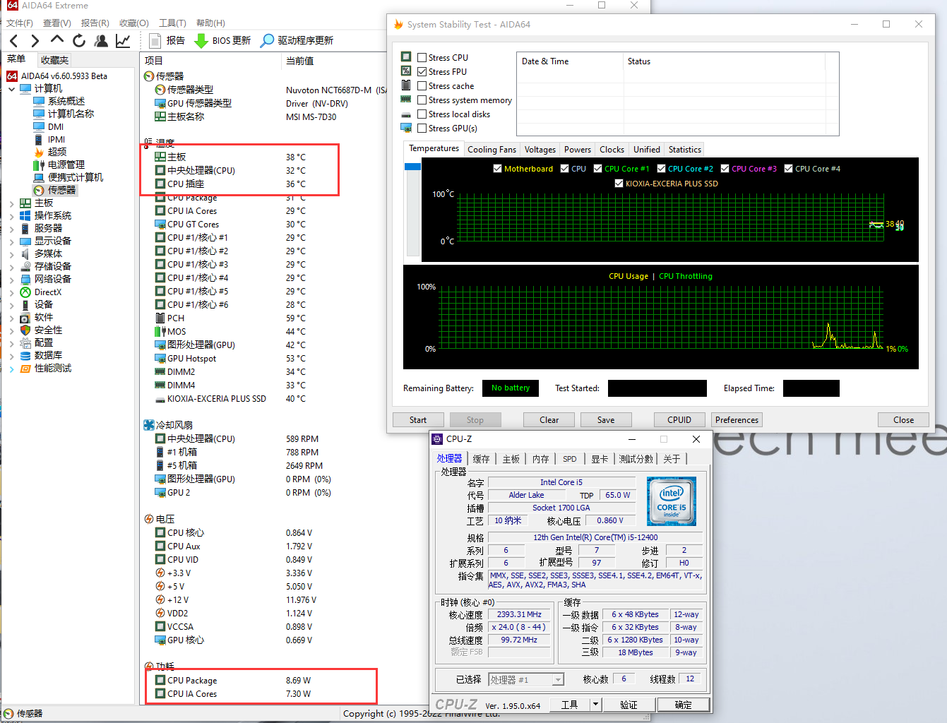Switch to the 显卡 tab in CPU-Z
The height and width of the screenshot is (723, 947).
pyautogui.click(x=600, y=459)
